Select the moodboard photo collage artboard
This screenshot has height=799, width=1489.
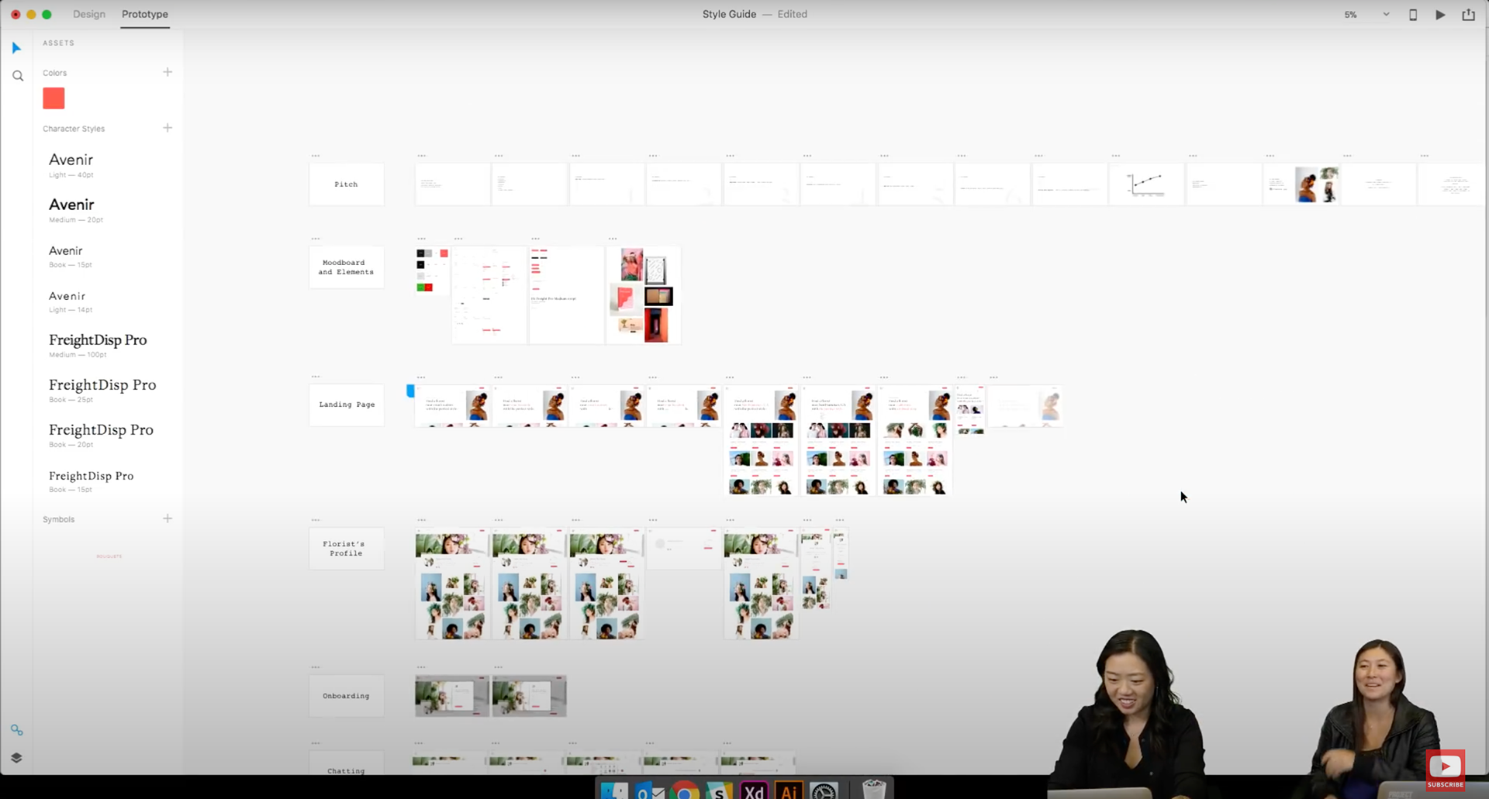[x=644, y=295]
